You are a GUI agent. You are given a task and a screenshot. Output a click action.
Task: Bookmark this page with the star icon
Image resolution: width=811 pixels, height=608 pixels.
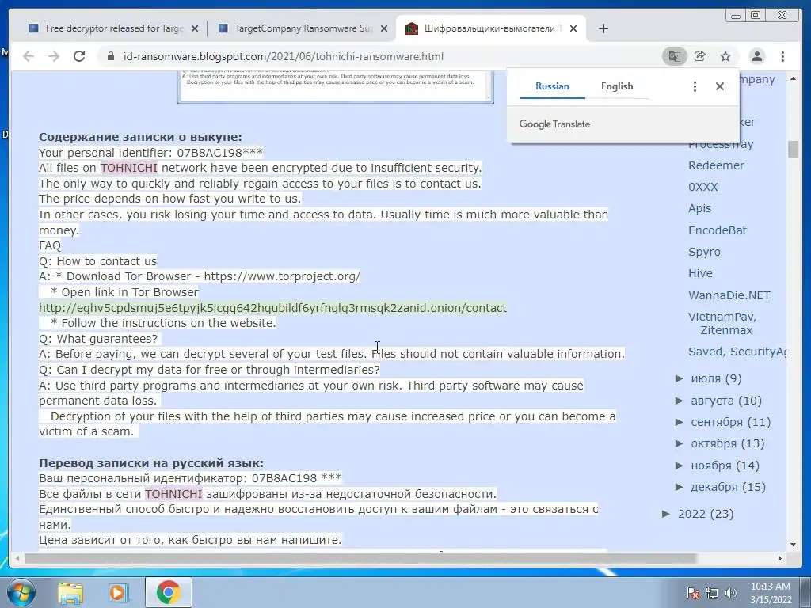tap(725, 56)
